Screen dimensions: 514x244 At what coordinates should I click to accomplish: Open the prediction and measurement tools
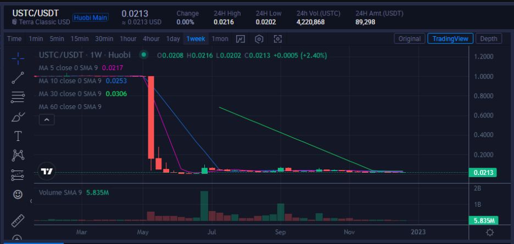18,175
